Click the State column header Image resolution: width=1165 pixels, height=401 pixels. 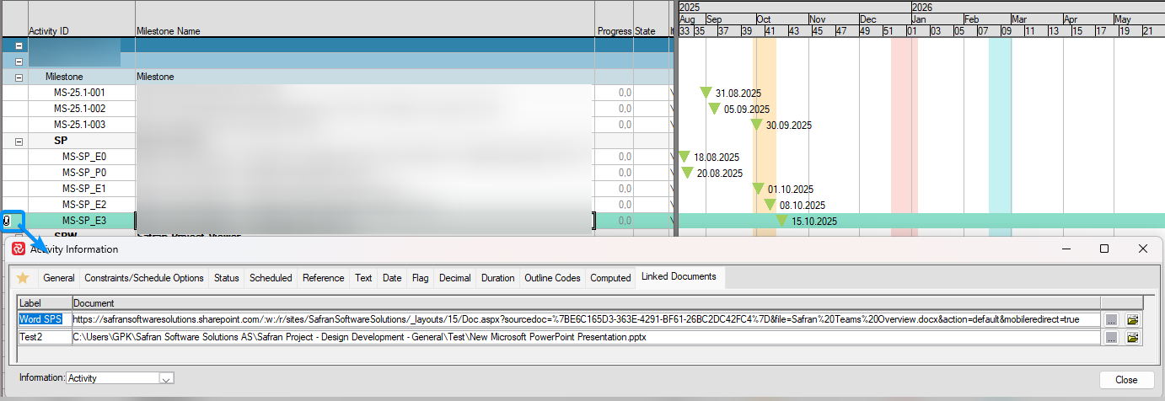coord(645,31)
